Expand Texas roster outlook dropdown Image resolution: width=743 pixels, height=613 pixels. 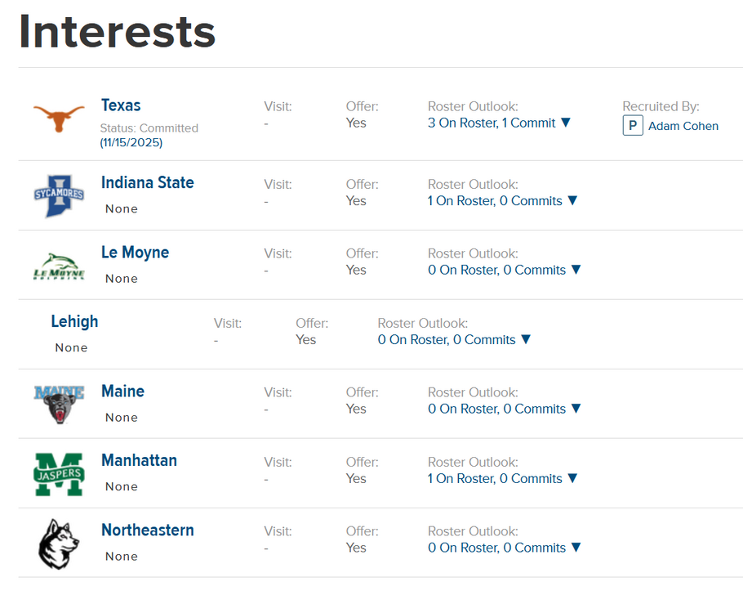pos(565,123)
